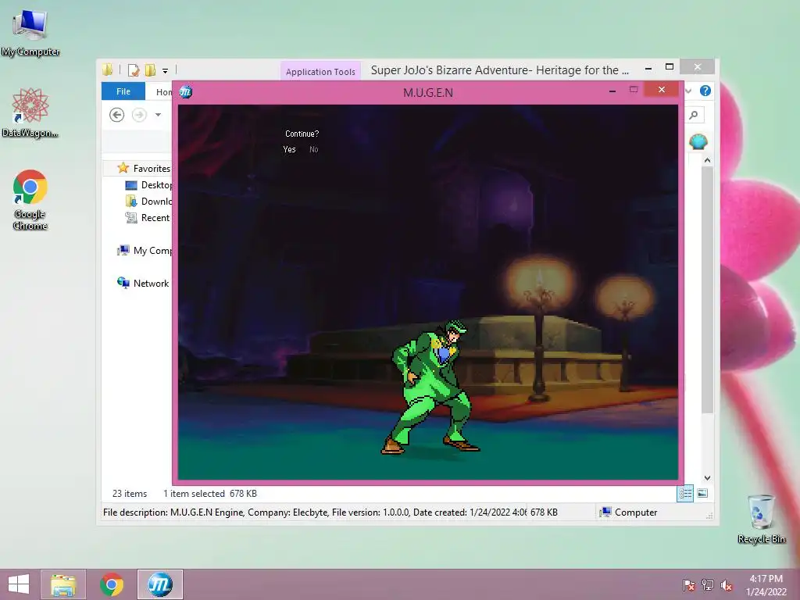Select Network in the navigation pane
This screenshot has width=800, height=600.
click(143, 283)
